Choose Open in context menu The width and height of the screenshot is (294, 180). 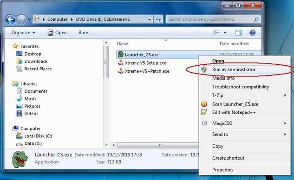245,61
